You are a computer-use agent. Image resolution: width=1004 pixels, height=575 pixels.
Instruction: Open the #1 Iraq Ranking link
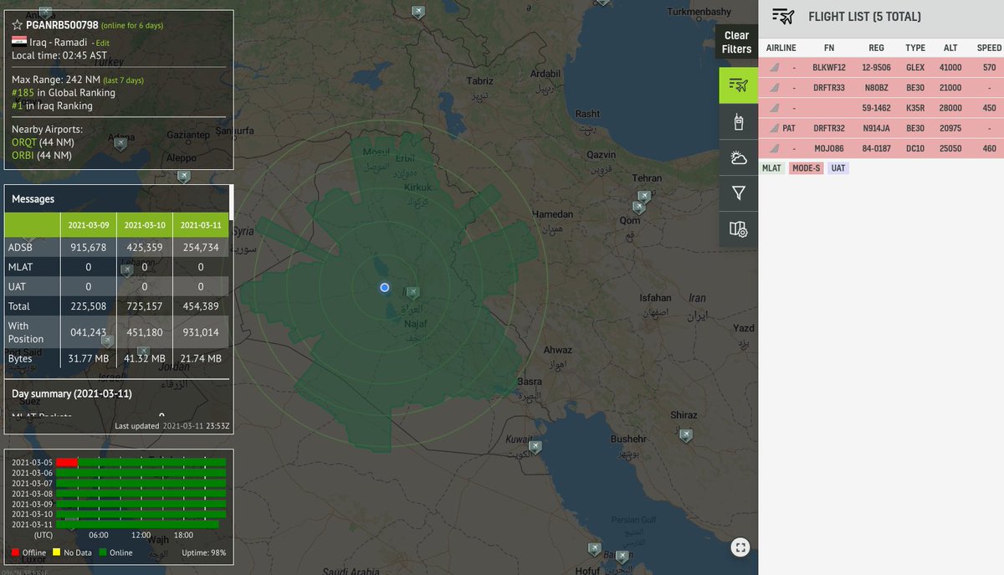click(18, 106)
